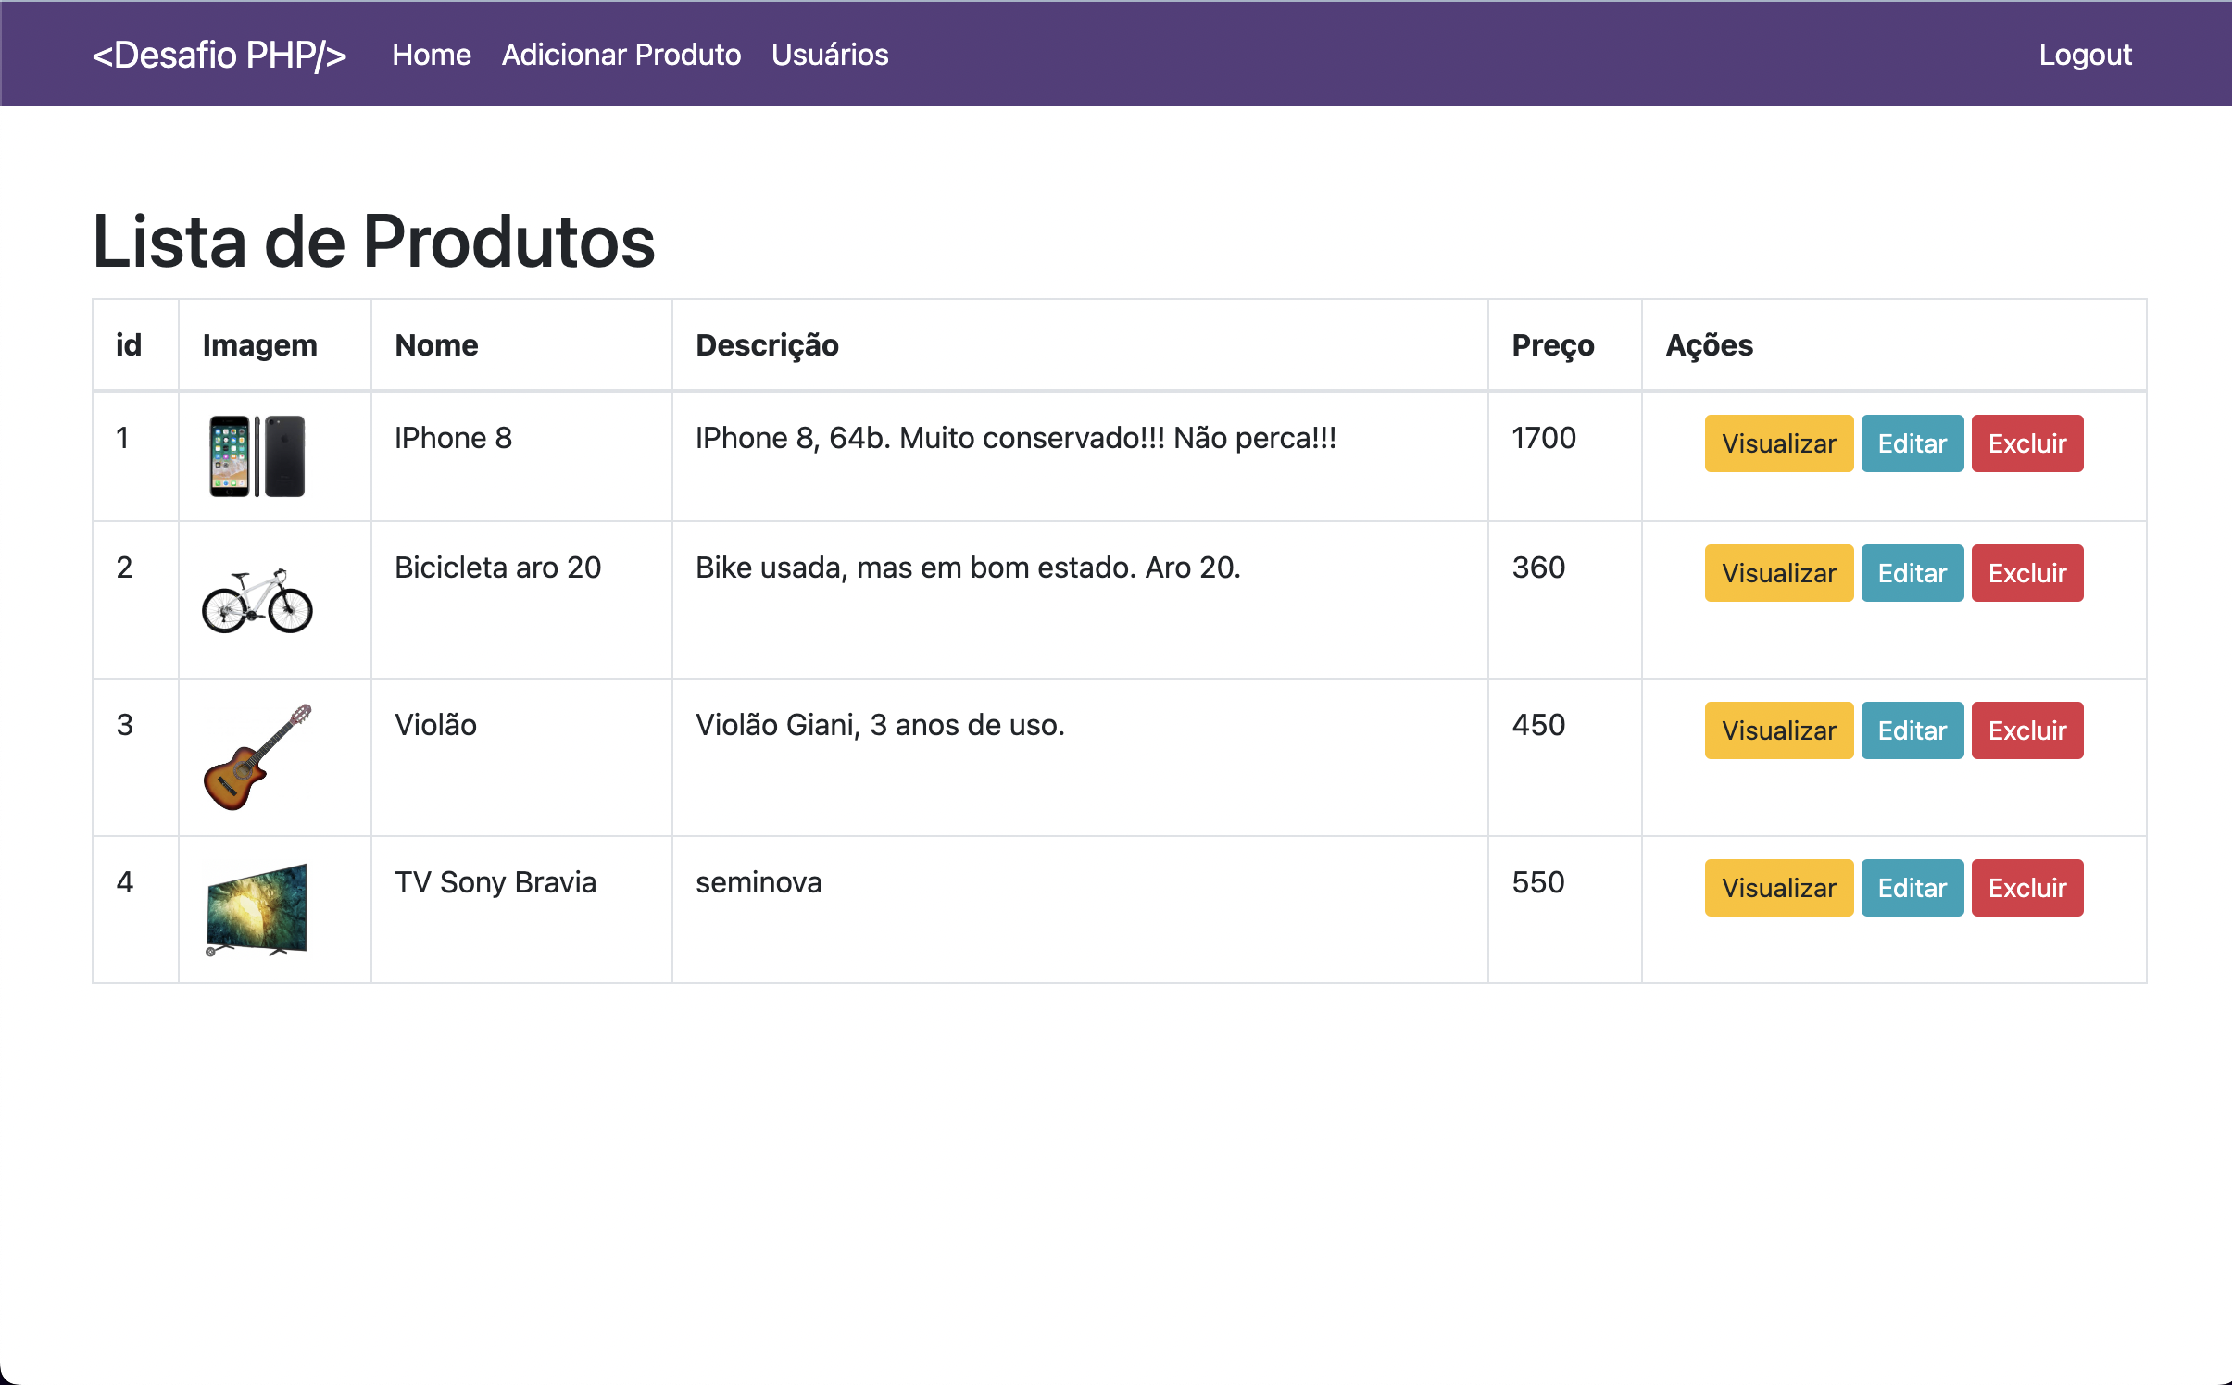The width and height of the screenshot is (2232, 1385).
Task: View the Bicicleta aro 20 product
Action: coord(1777,573)
